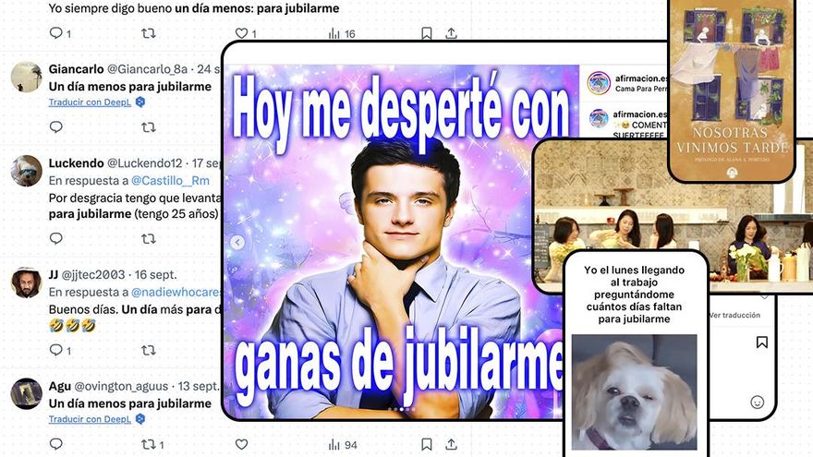
Task: Retweet the top 'un día menos' tweet
Action: tap(149, 33)
